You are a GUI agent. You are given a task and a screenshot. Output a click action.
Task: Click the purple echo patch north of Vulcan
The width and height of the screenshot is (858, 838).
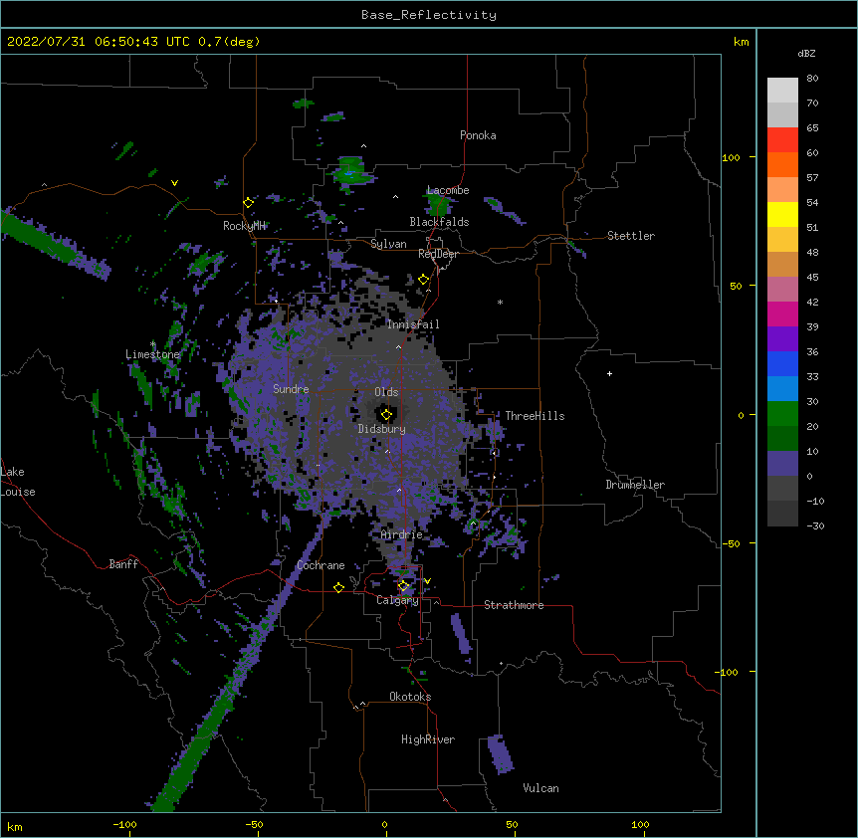pos(500,753)
